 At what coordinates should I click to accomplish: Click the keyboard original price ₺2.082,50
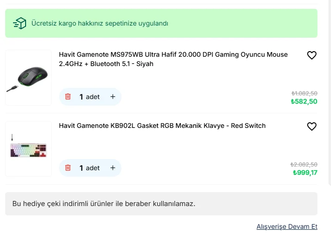304,164
